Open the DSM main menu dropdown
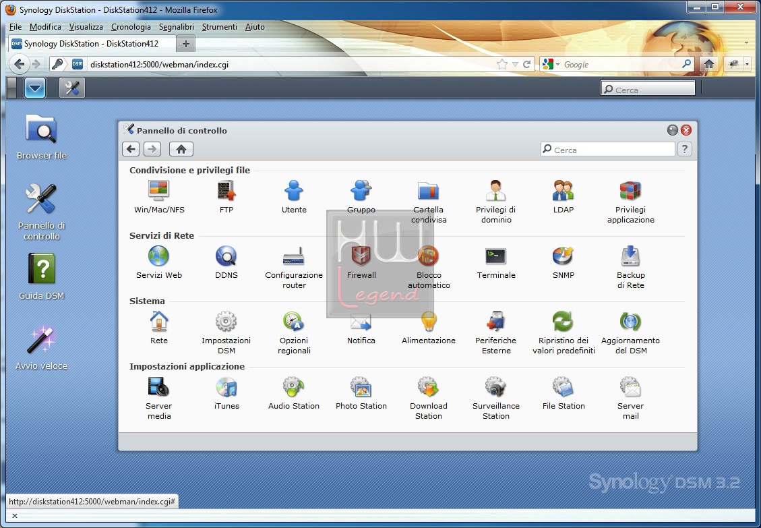 (35, 88)
